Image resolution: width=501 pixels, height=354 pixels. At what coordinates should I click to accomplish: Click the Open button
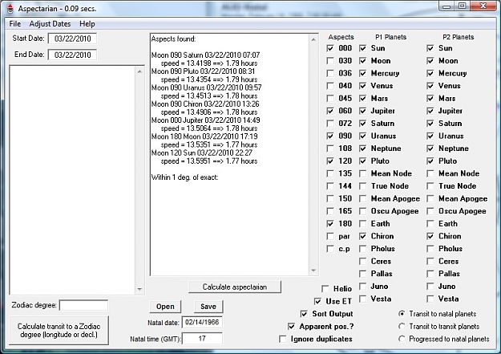(x=165, y=307)
